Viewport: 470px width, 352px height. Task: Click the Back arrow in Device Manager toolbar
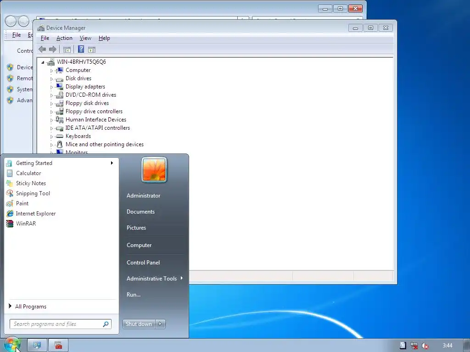pos(42,49)
